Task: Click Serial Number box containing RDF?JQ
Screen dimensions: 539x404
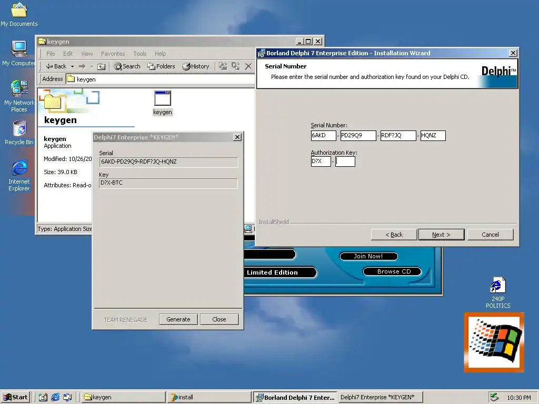Action: click(x=398, y=135)
